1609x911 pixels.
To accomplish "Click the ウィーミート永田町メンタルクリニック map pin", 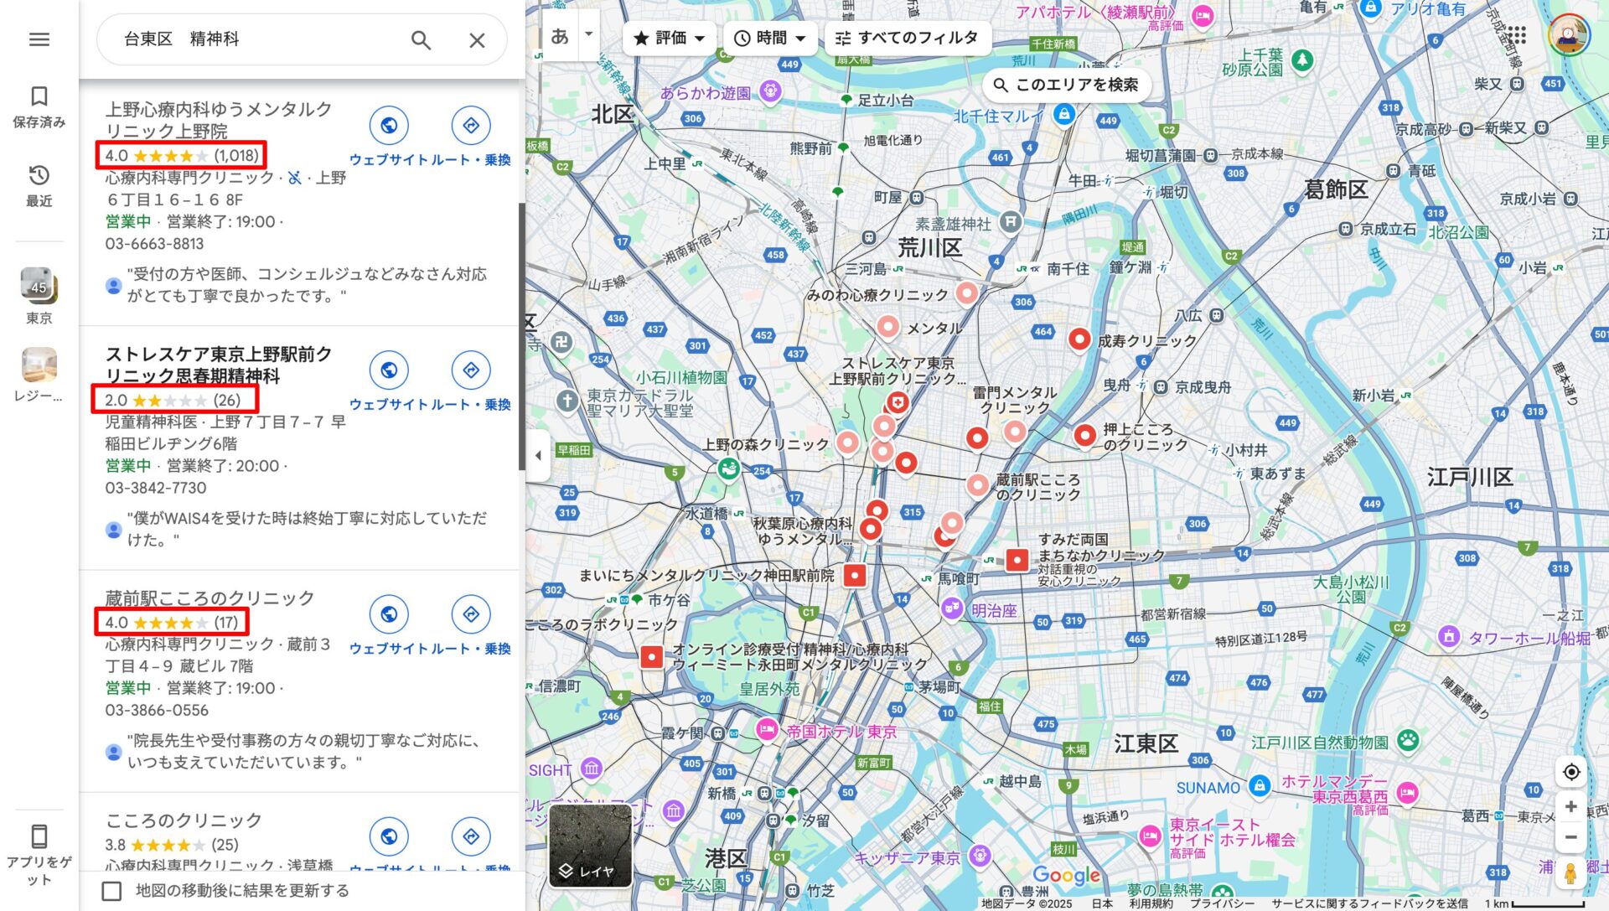I will click(x=651, y=657).
